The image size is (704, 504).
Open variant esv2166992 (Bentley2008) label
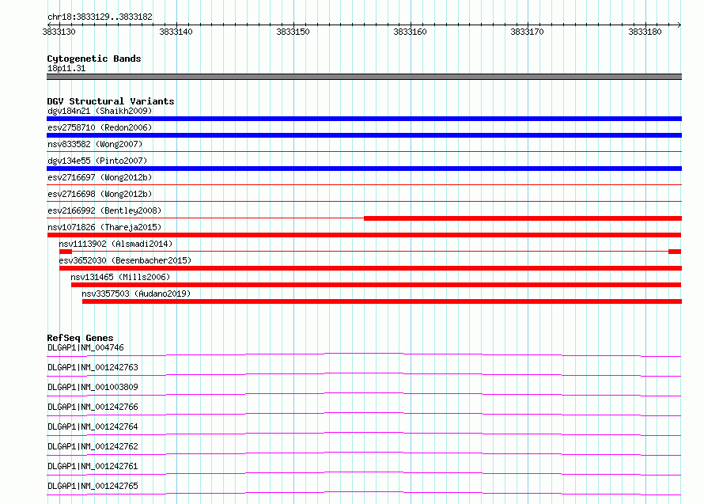104,210
